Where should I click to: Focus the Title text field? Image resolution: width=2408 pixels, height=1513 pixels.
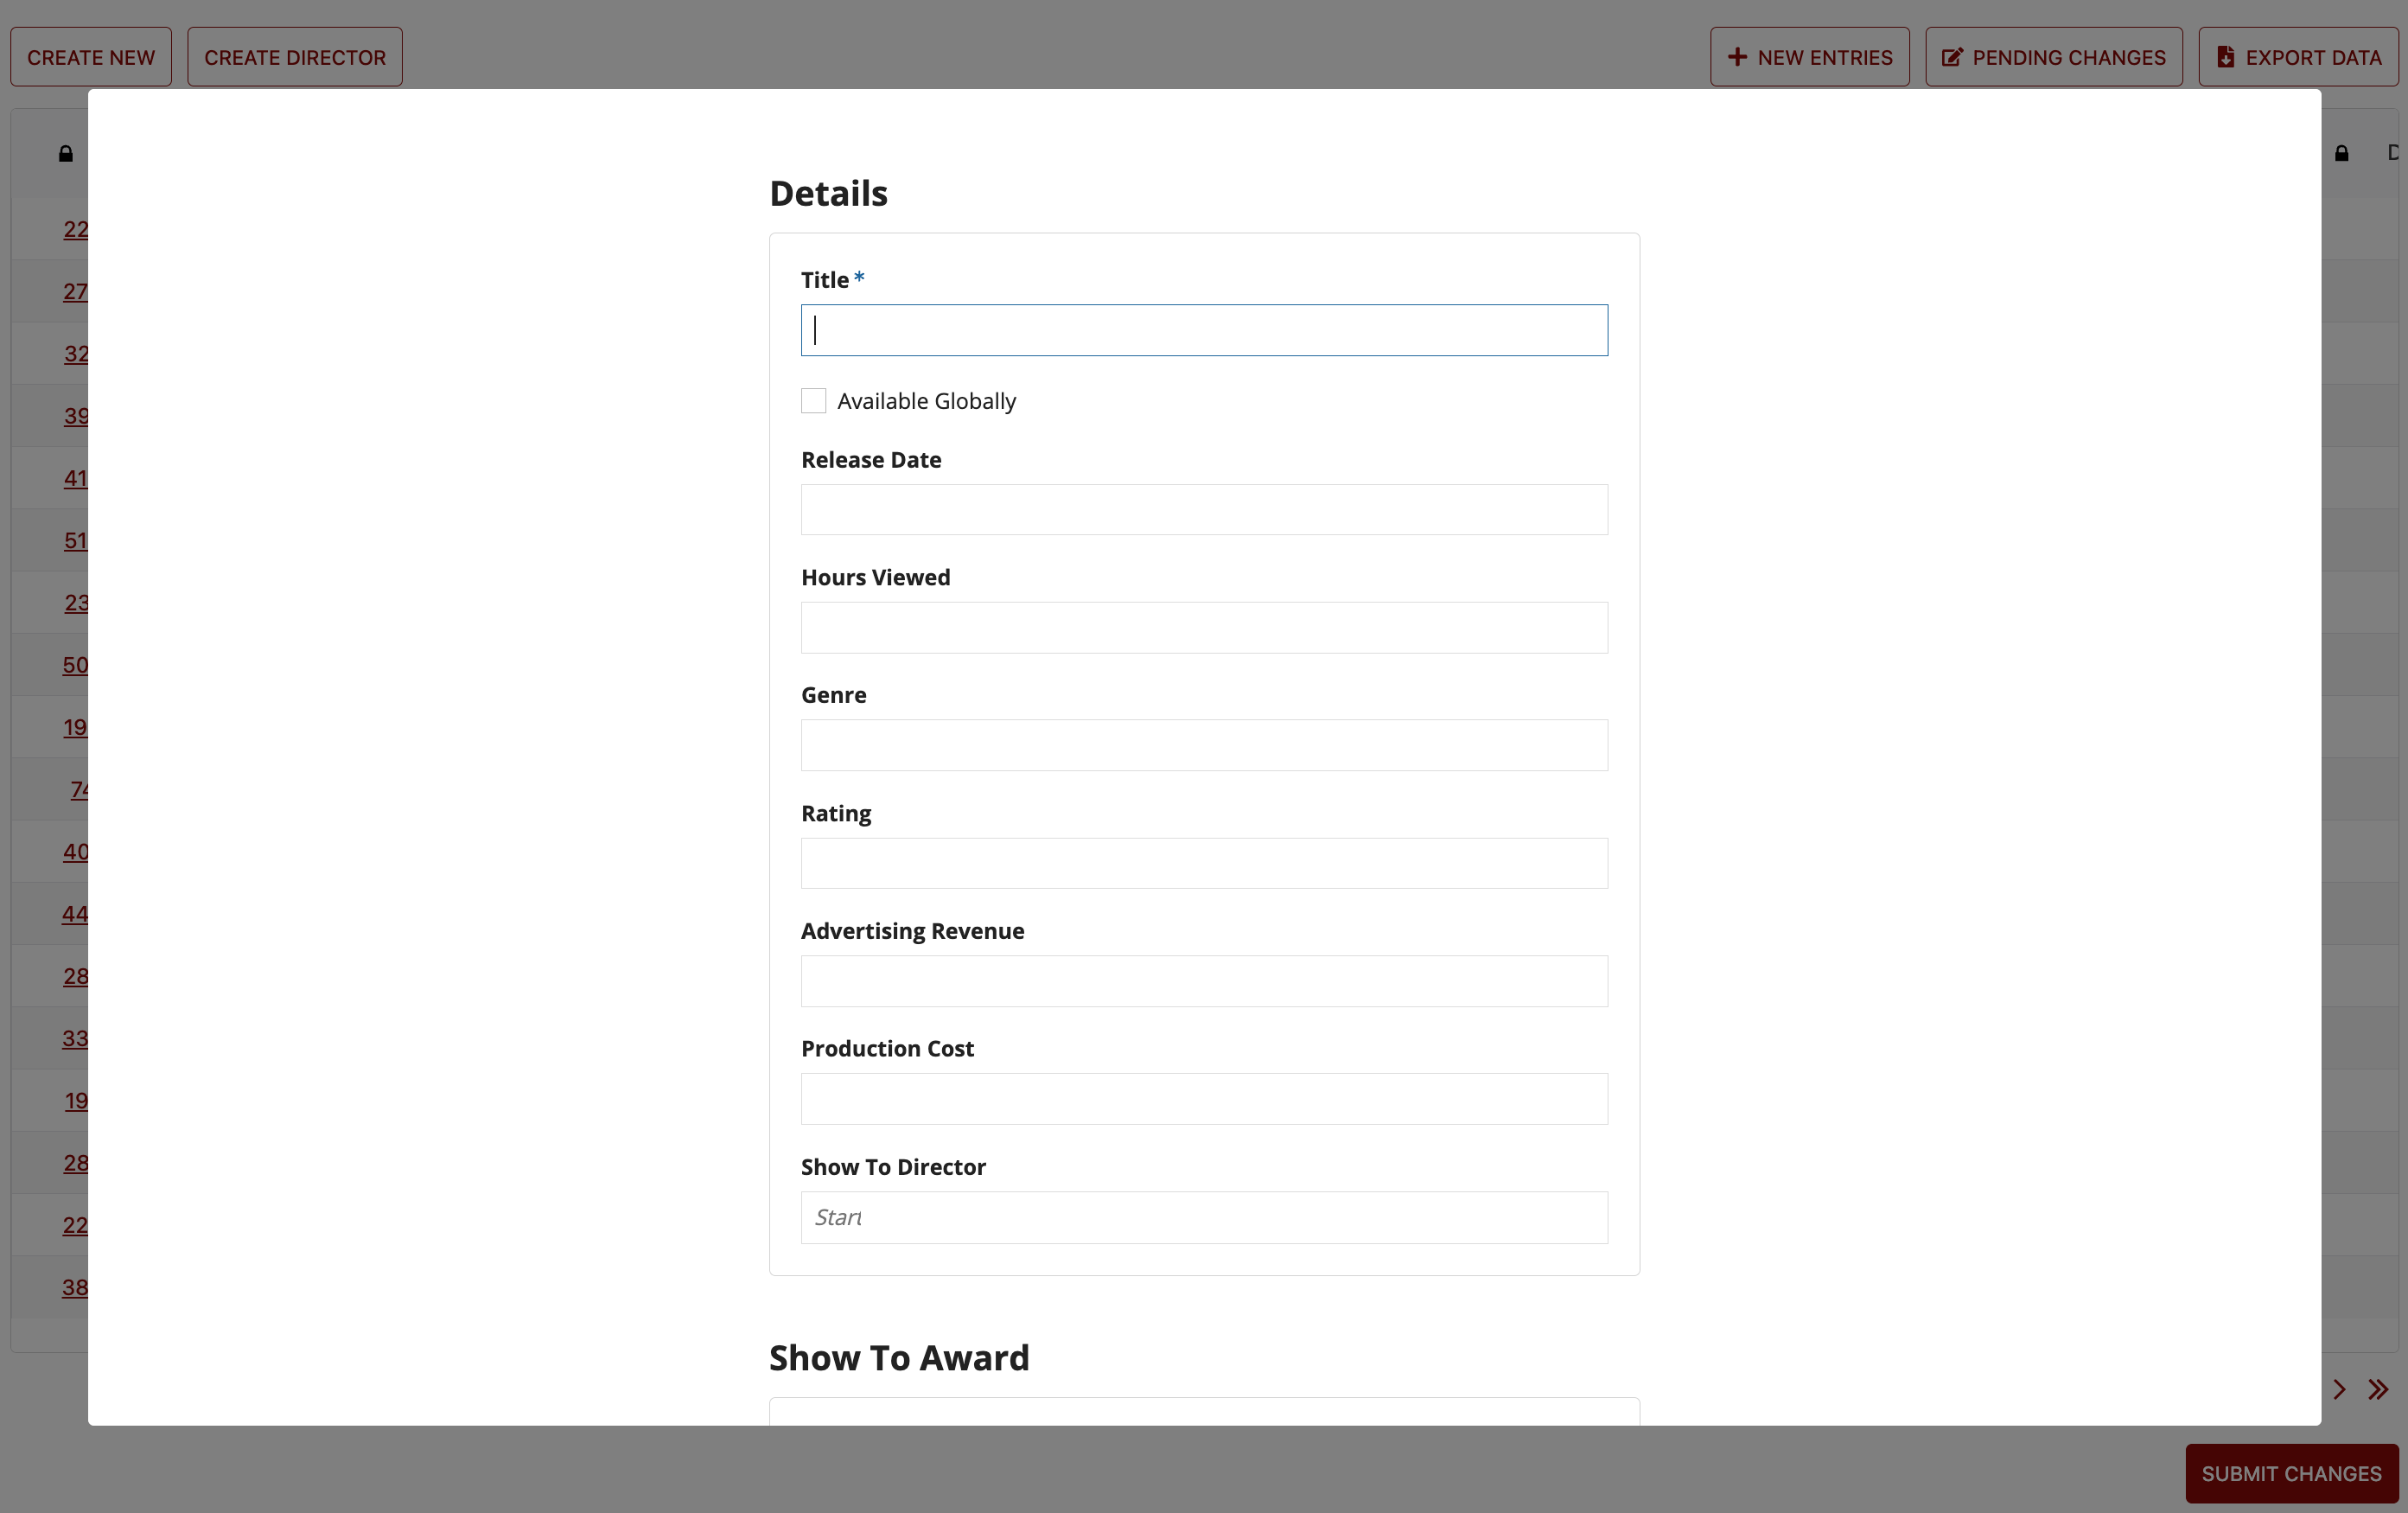pos(1204,330)
